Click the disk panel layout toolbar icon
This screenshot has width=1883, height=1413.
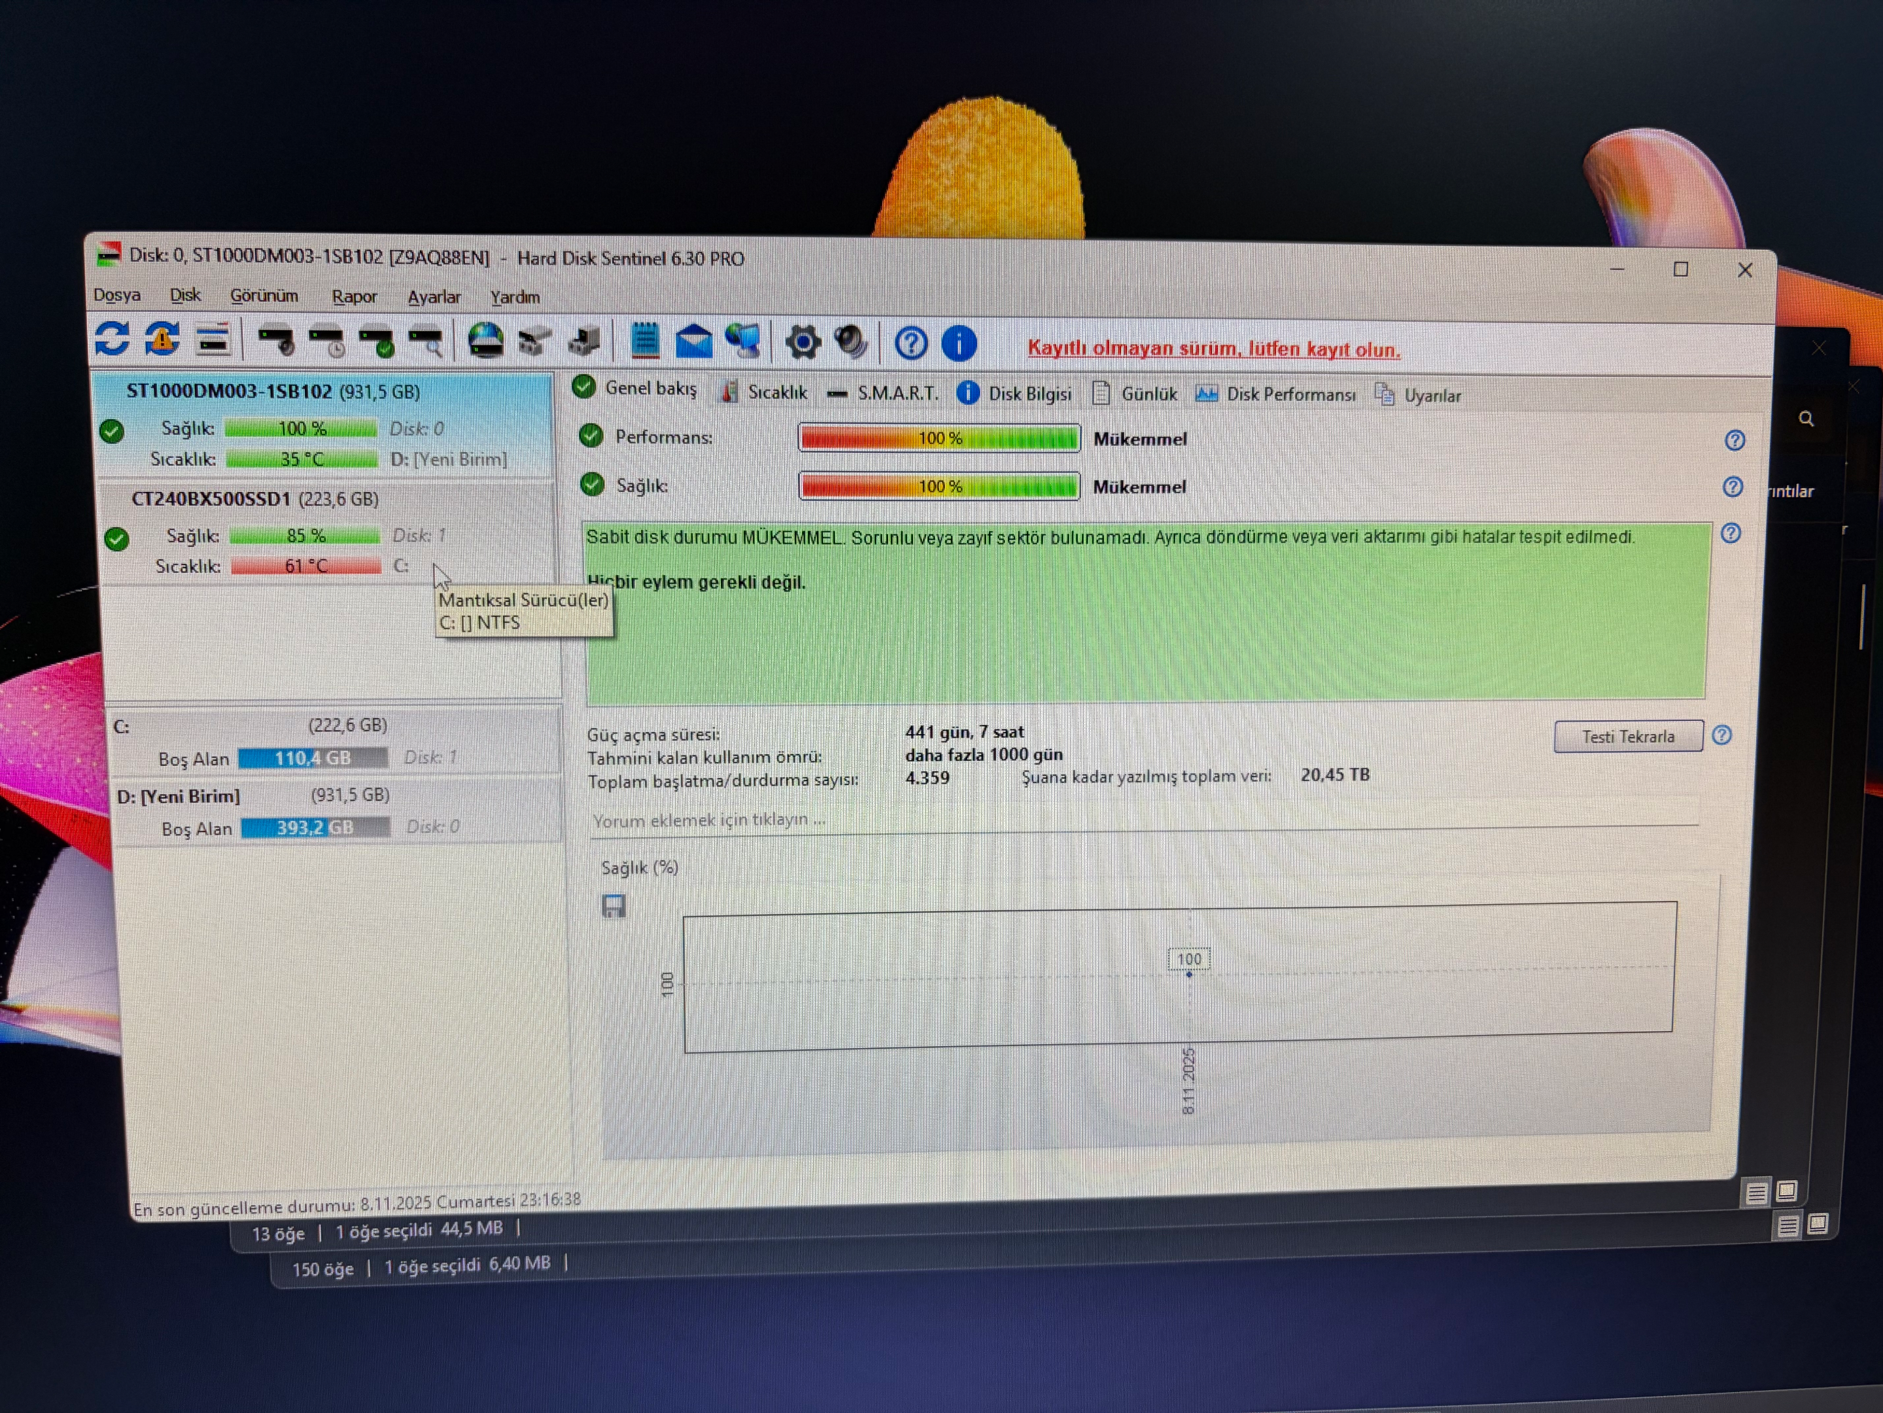213,340
